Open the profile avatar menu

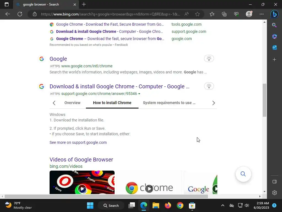pos(249,14)
